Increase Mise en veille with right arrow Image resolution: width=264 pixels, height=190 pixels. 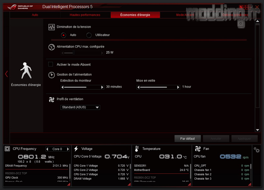coord(178,87)
